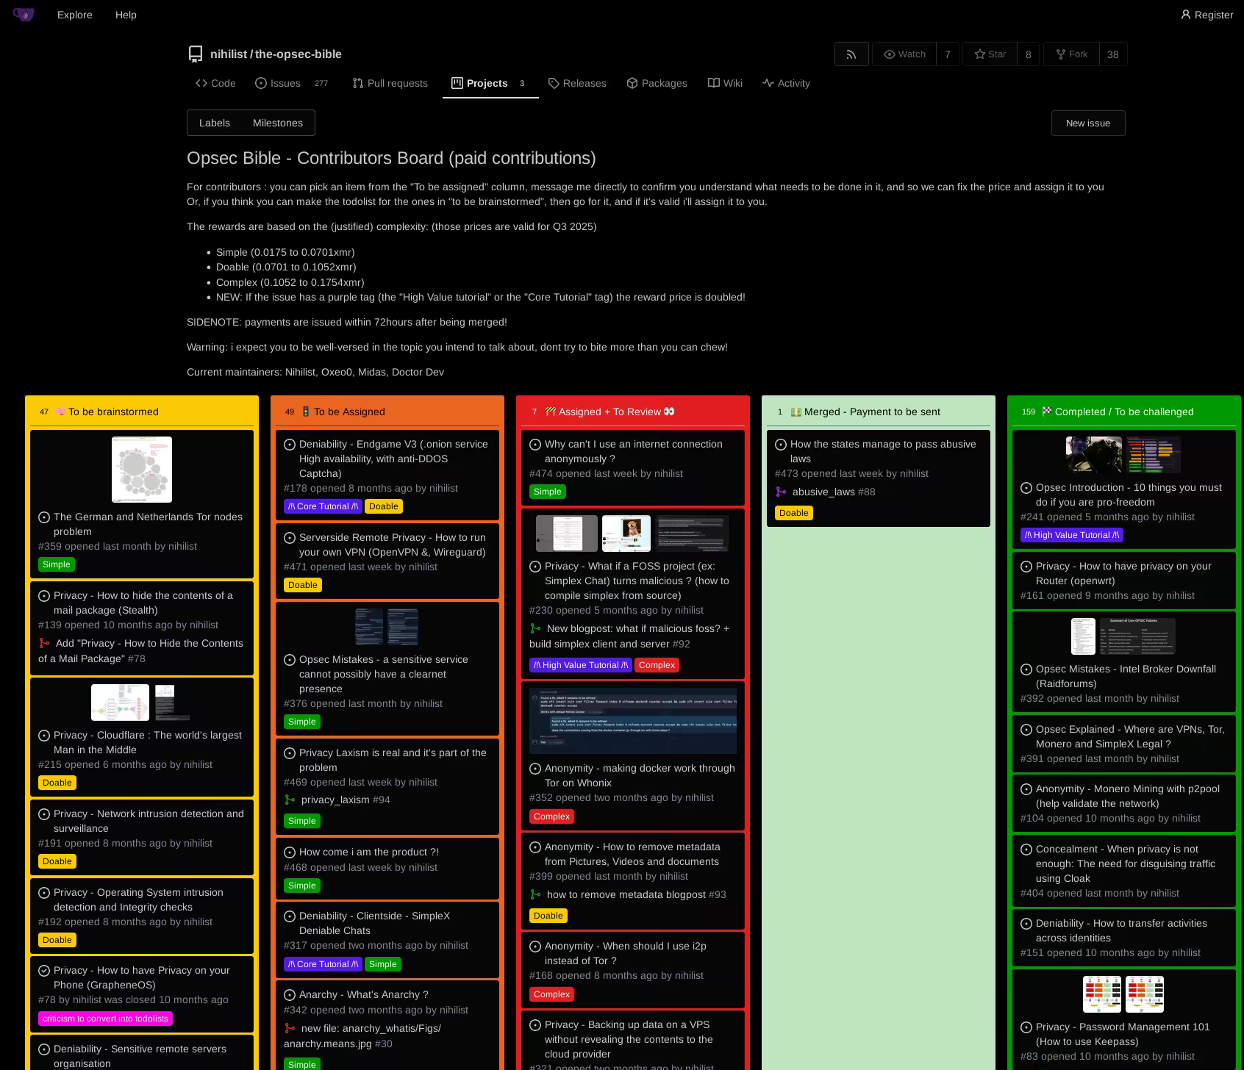The height and width of the screenshot is (1070, 1244).
Task: Star the the-opsec-bible repository
Action: 990,54
